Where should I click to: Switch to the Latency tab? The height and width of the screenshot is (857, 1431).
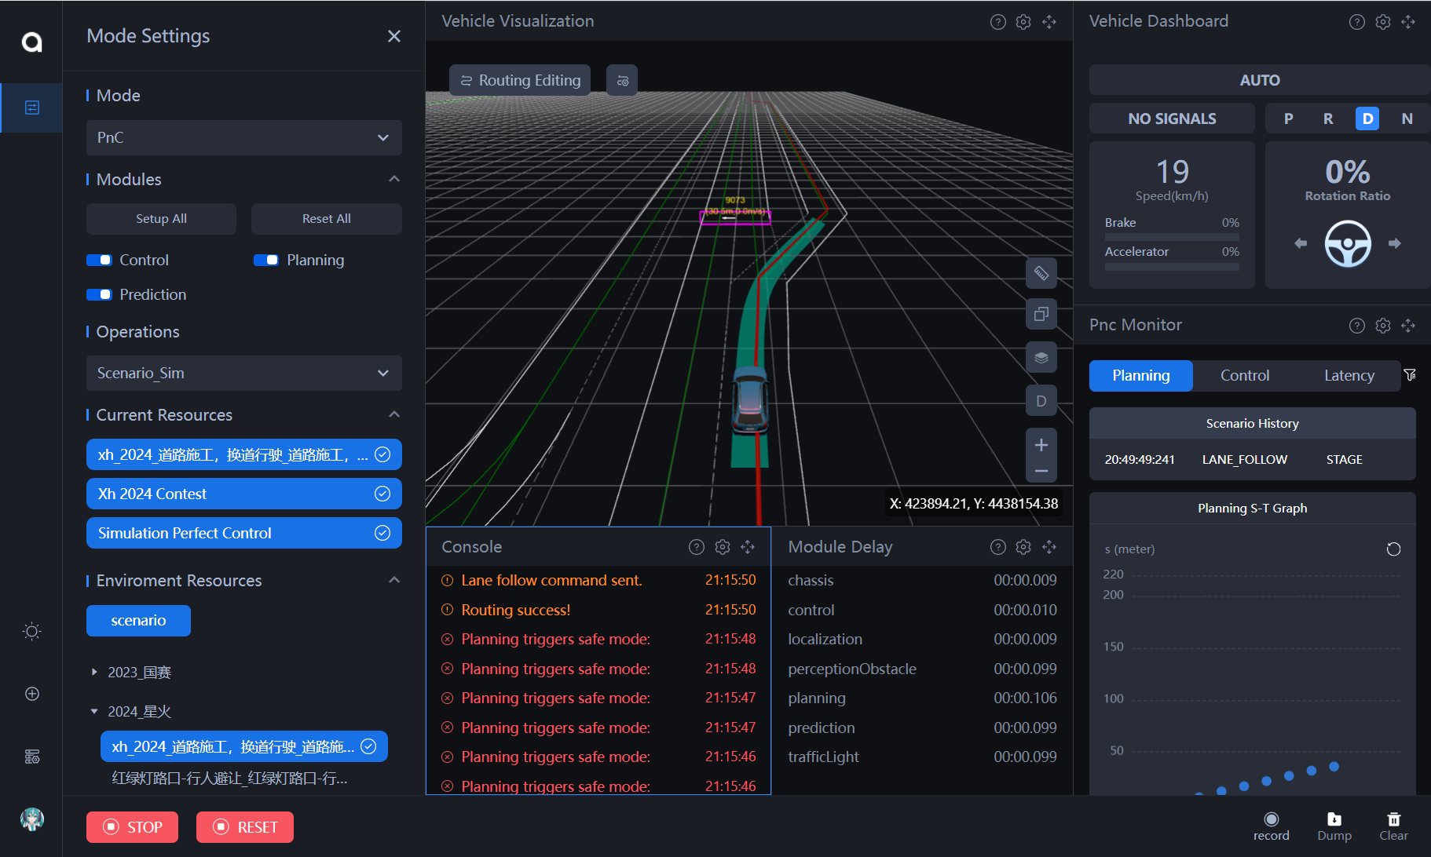point(1349,376)
